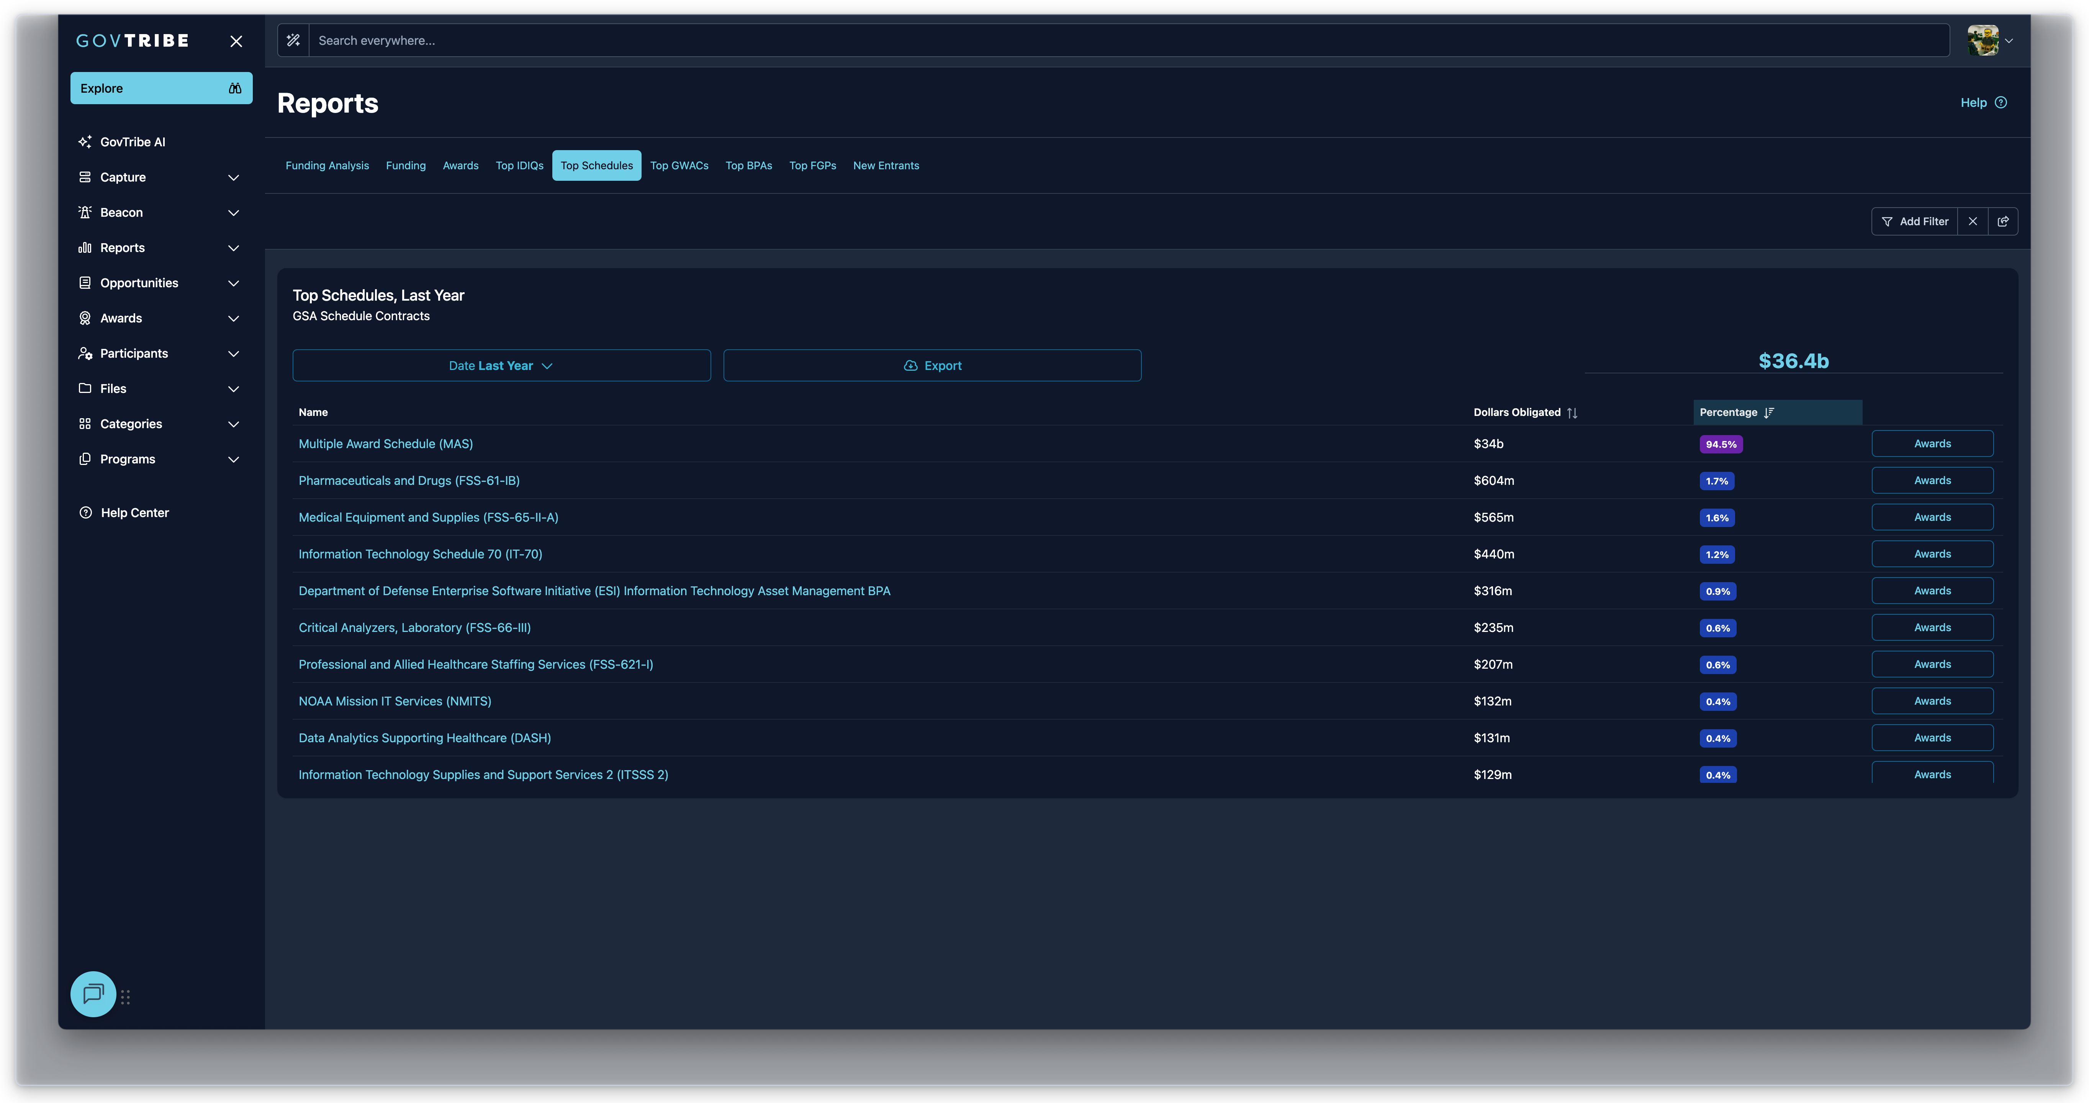
Task: Switch to the Top GWACs tab
Action: [x=679, y=165]
